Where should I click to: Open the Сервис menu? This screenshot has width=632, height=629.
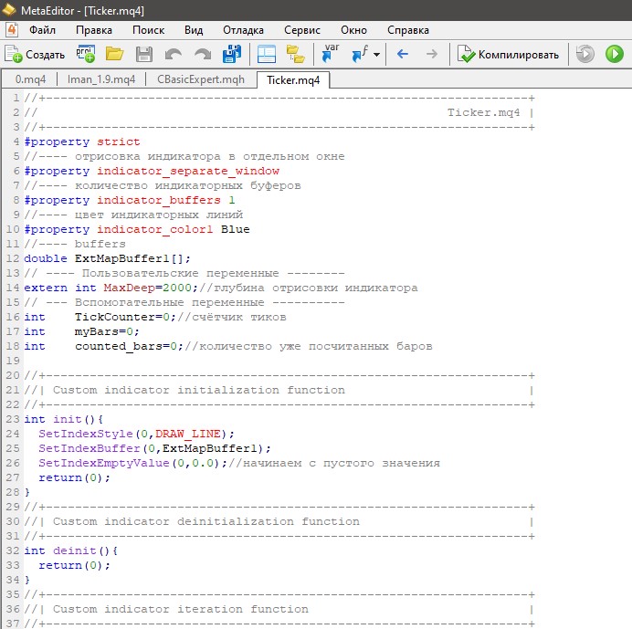click(x=301, y=29)
